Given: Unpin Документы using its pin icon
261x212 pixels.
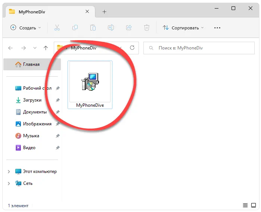Looking at the screenshot, I should [x=58, y=112].
